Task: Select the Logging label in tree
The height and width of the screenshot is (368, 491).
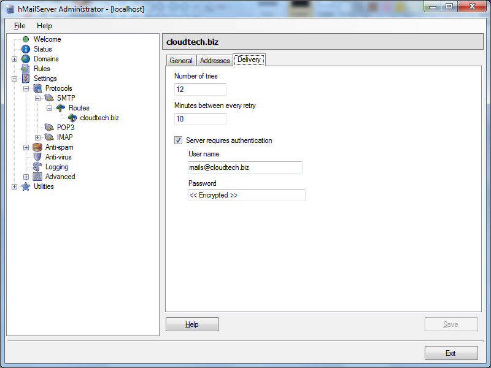Action: pyautogui.click(x=56, y=167)
